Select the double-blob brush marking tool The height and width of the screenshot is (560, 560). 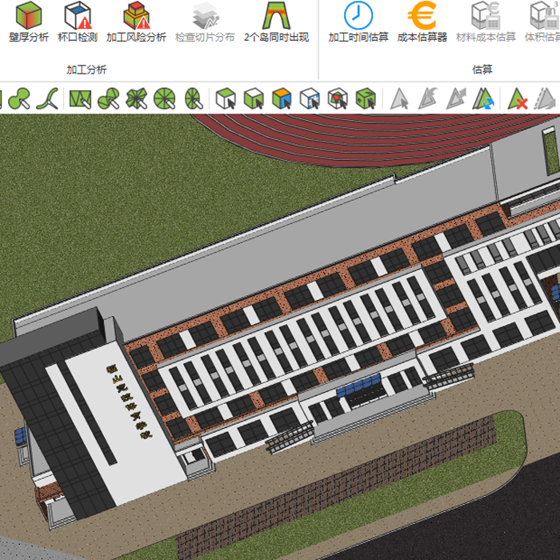pyautogui.click(x=19, y=98)
